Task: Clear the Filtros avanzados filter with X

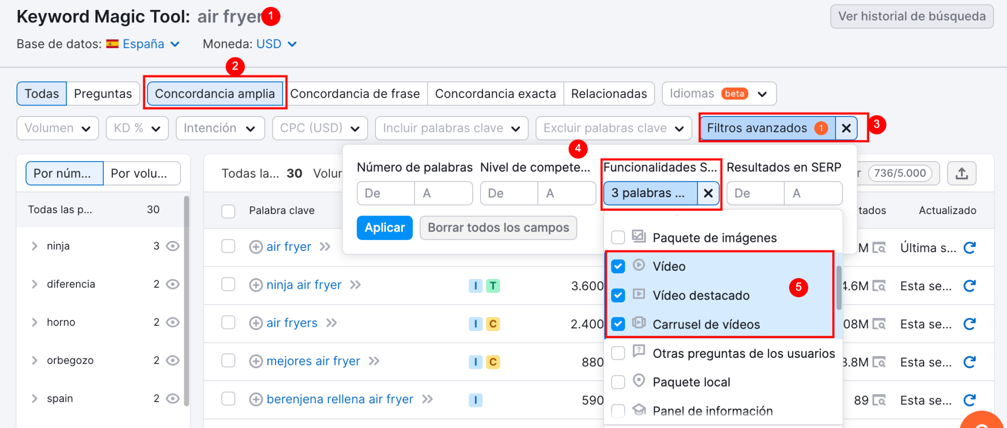Action: [x=846, y=128]
